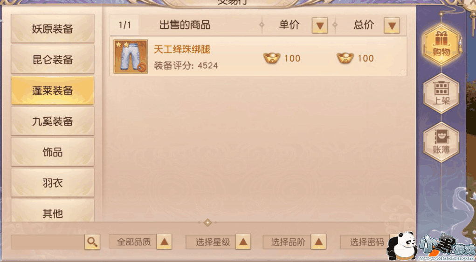The width and height of the screenshot is (476, 262).
Task: Expand the 选择品阶 grade filter
Action: [x=318, y=242]
